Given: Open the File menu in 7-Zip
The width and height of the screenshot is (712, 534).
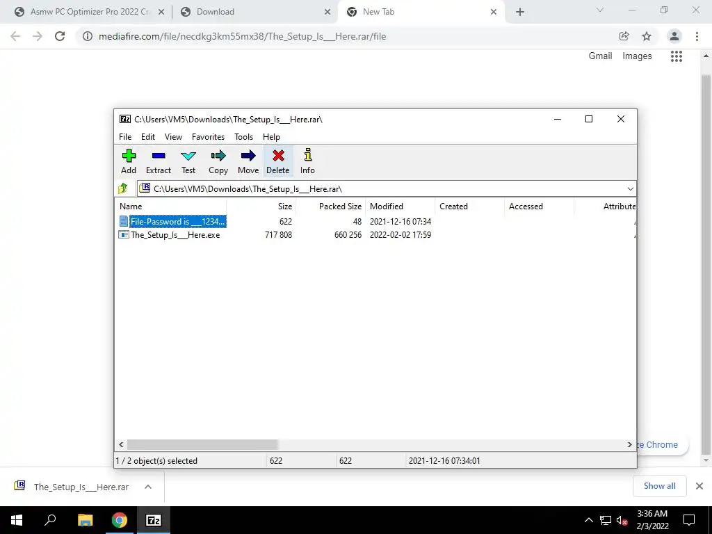Looking at the screenshot, I should [125, 137].
